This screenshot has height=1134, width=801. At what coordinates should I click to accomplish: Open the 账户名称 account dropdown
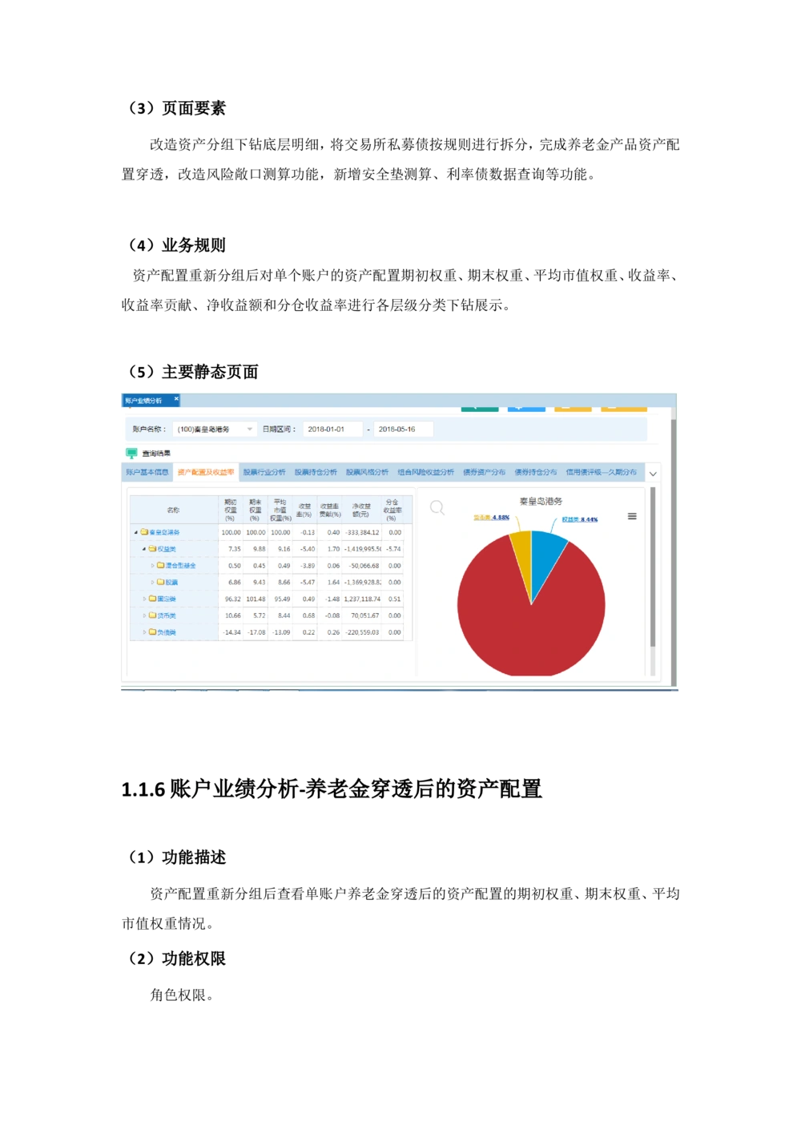pos(249,430)
